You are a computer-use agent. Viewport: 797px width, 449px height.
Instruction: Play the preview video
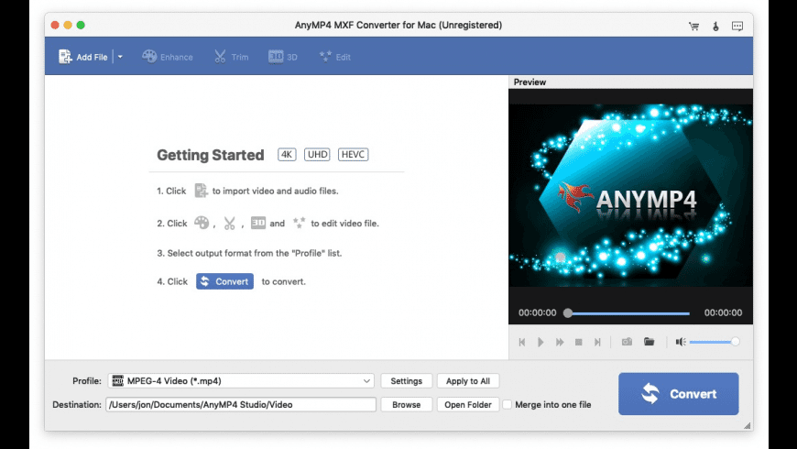(x=540, y=342)
